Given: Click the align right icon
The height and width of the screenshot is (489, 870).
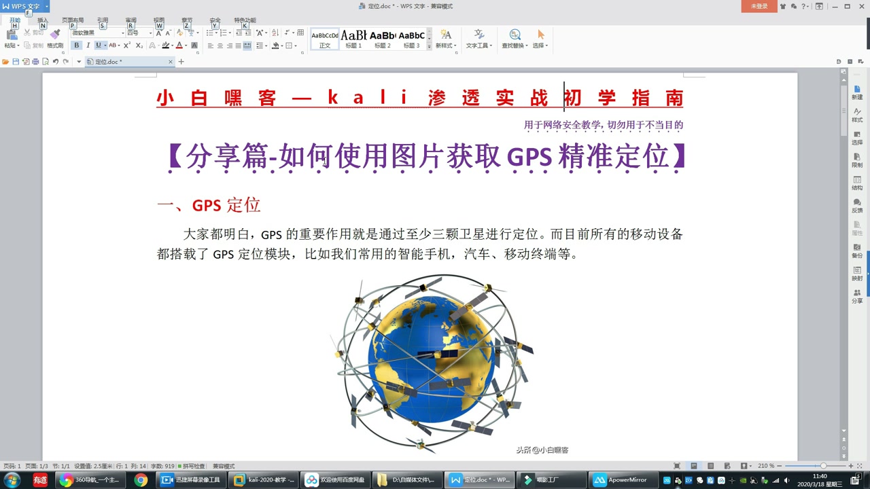Looking at the screenshot, I should point(229,46).
